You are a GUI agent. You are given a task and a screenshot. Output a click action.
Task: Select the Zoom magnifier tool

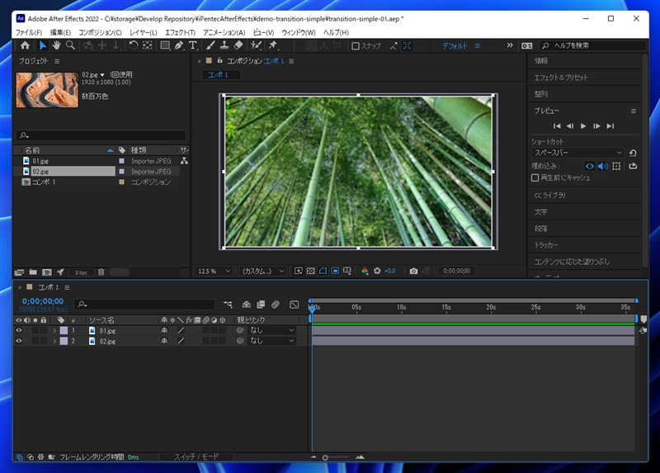point(70,45)
